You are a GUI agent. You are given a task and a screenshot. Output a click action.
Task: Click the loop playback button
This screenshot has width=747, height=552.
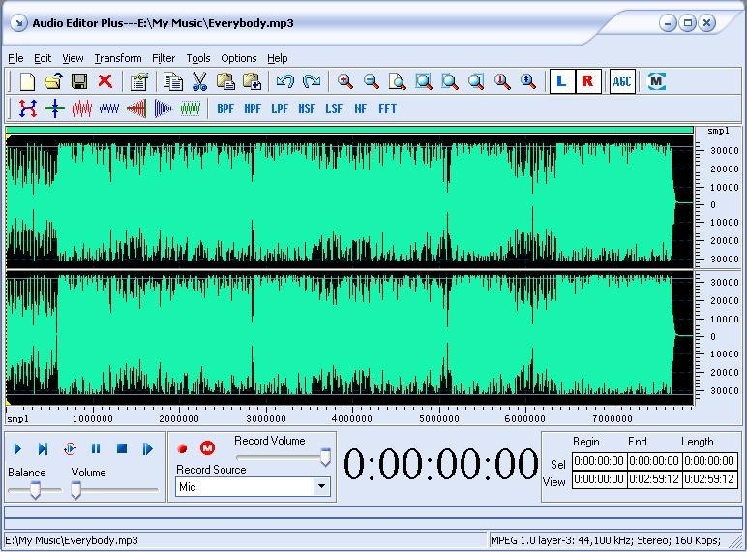coord(70,449)
